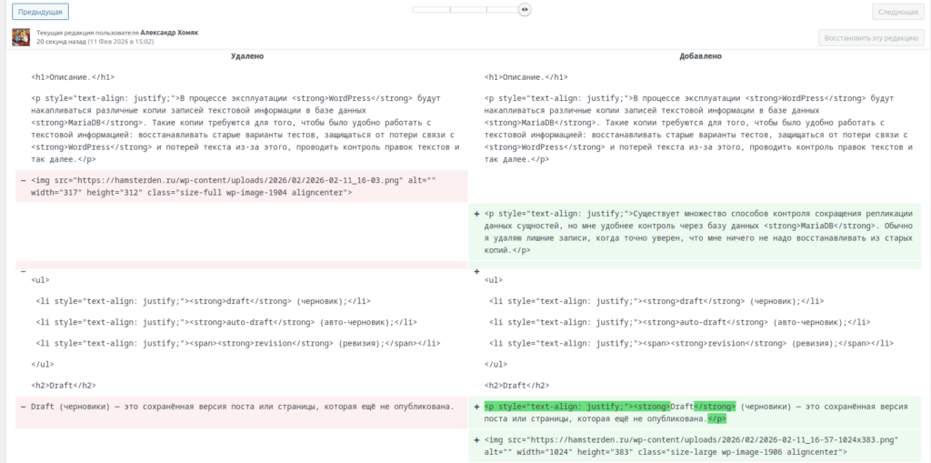This screenshot has width=931, height=463.
Task: Click the 'Следующая' revision button
Action: [x=897, y=12]
